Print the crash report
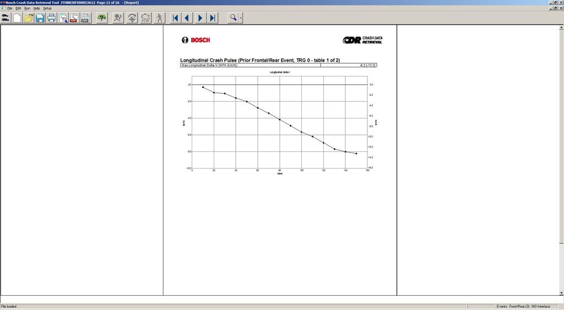The image size is (564, 310). tap(51, 18)
